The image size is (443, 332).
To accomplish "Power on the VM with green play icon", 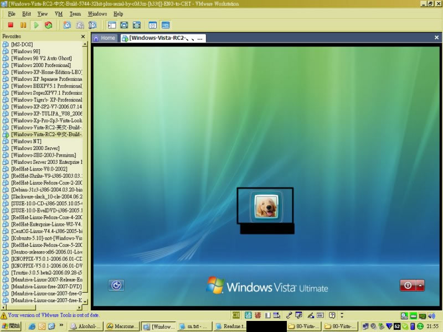I will pyautogui.click(x=36, y=25).
